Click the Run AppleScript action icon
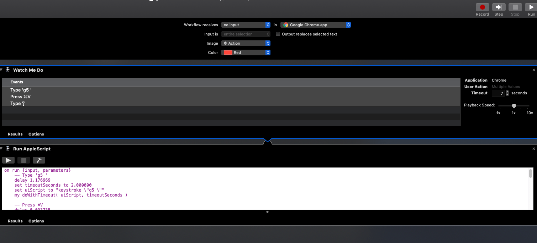537x243 pixels. click(x=7, y=149)
